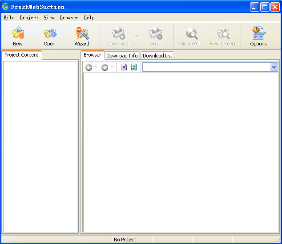This screenshot has width=282, height=244.
Task: Stop page loading with red X icon
Action: [x=124, y=67]
